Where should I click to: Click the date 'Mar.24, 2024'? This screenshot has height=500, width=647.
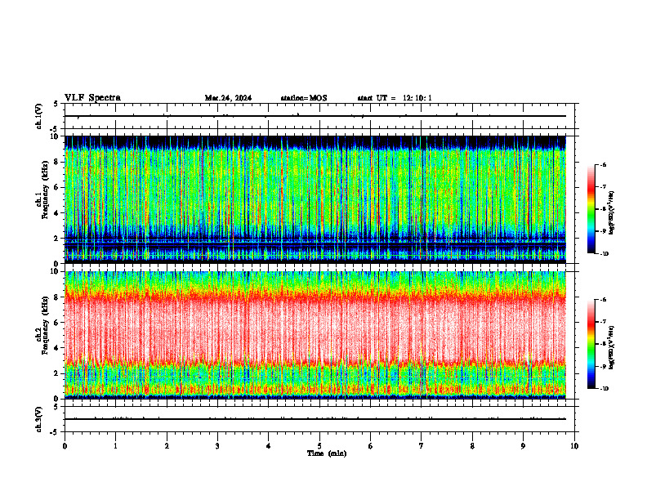click(228, 98)
